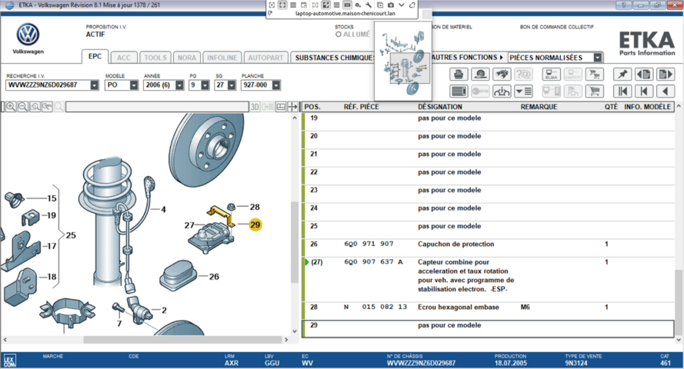
Task: Open the Recherche I.V. VIN dropdown
Action: [x=94, y=85]
